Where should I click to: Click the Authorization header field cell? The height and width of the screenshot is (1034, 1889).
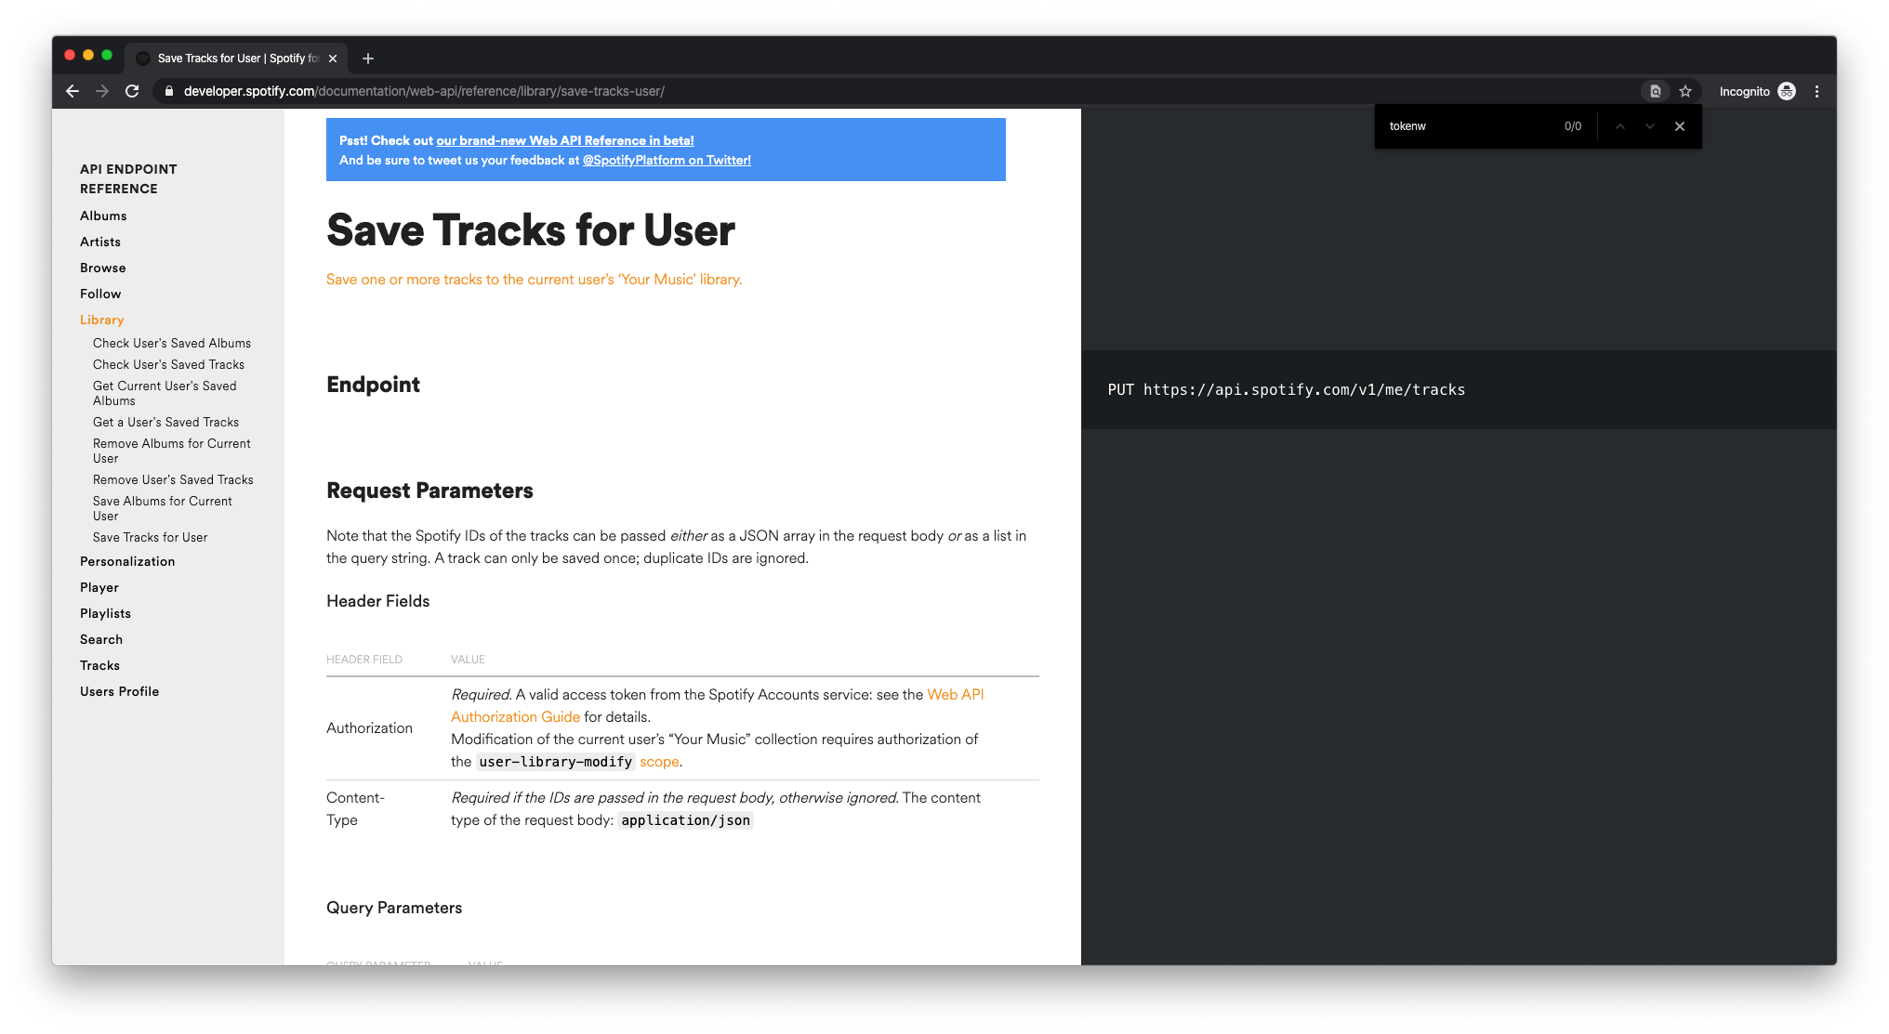point(370,728)
